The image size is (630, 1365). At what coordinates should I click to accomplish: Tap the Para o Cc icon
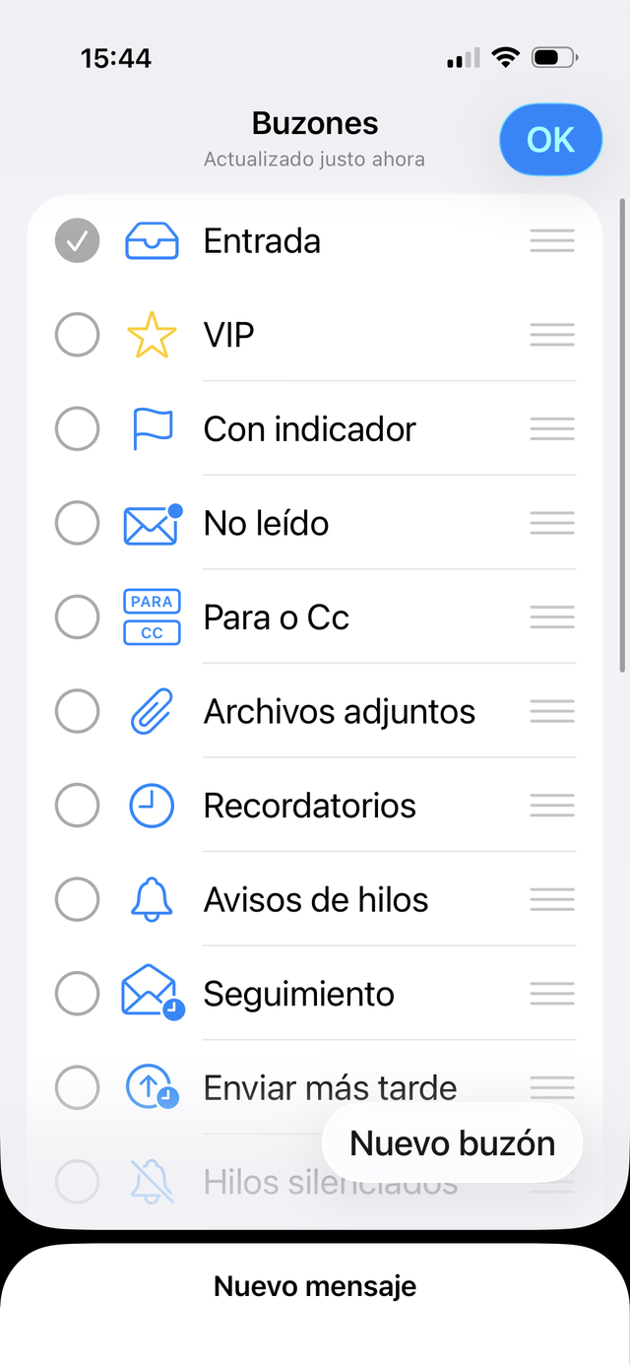[x=152, y=617]
